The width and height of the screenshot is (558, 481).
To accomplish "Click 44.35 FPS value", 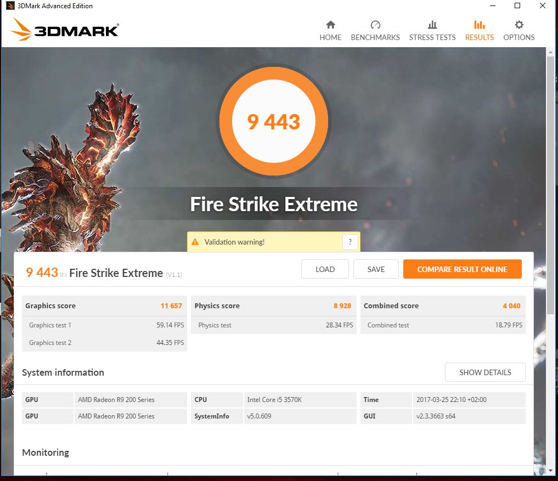I will 170,342.
